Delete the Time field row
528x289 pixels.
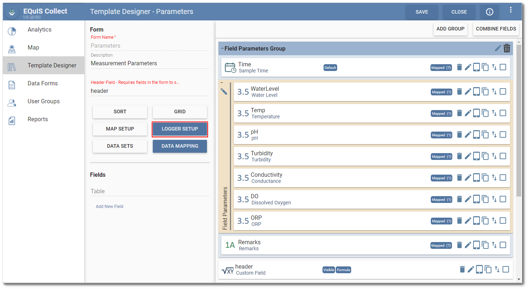tap(459, 67)
